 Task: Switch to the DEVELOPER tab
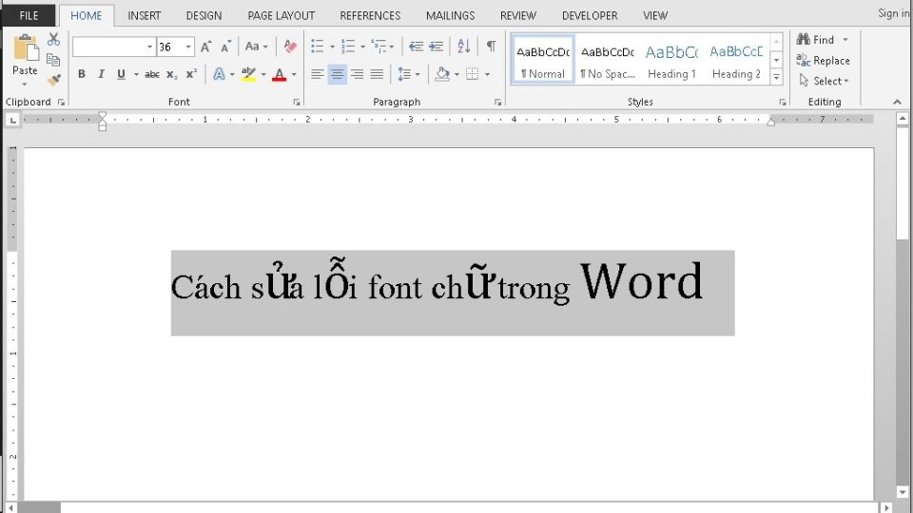click(590, 16)
